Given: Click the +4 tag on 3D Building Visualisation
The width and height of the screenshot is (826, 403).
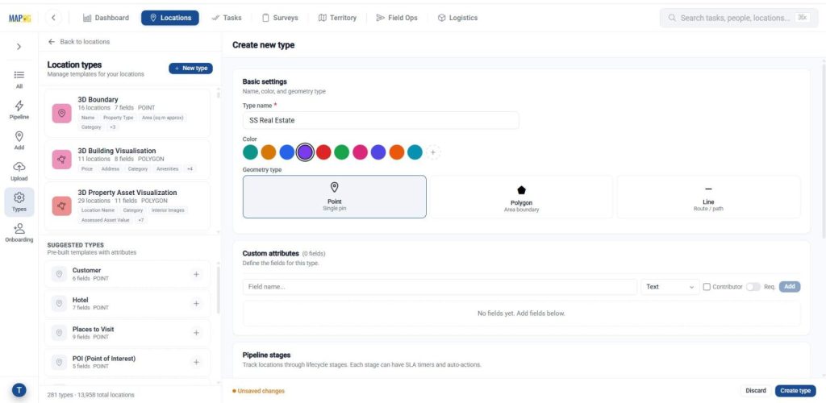Looking at the screenshot, I should click(190, 169).
